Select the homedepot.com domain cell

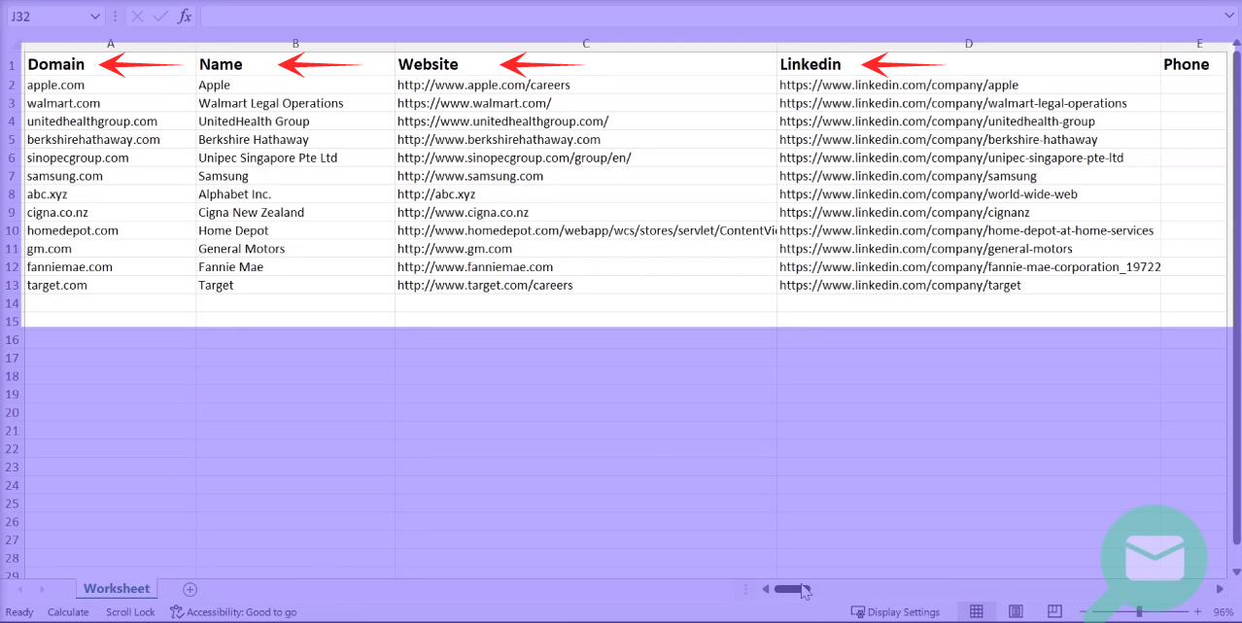111,230
